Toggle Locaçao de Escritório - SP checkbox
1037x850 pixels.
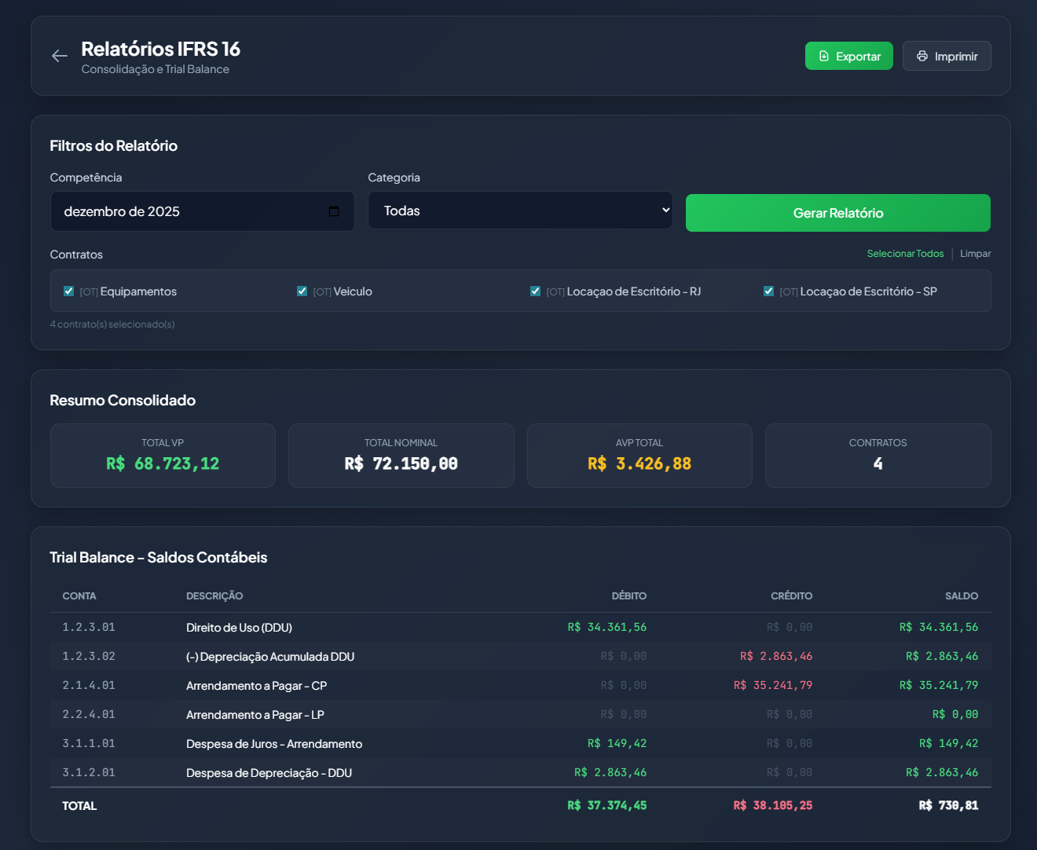coord(769,291)
